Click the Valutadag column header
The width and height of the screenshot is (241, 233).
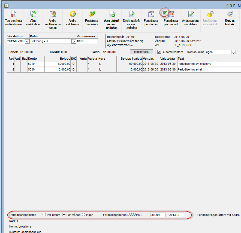(x=168, y=59)
